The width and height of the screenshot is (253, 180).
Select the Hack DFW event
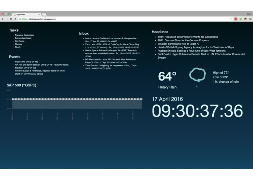pyautogui.click(x=27, y=62)
